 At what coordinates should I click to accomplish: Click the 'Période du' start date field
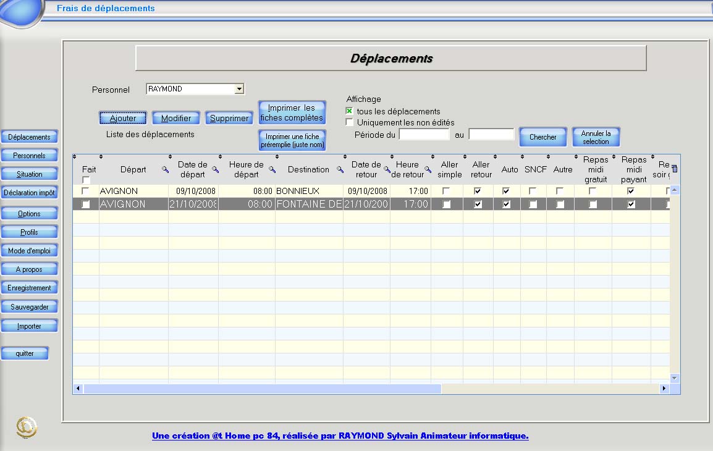coord(424,135)
